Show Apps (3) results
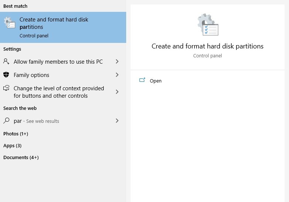The height and width of the screenshot is (202, 289). pyautogui.click(x=12, y=145)
